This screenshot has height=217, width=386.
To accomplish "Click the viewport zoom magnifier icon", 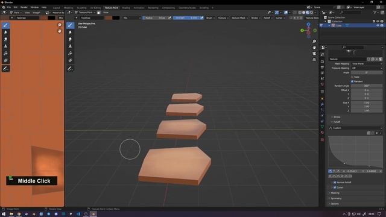I will pos(314,42).
